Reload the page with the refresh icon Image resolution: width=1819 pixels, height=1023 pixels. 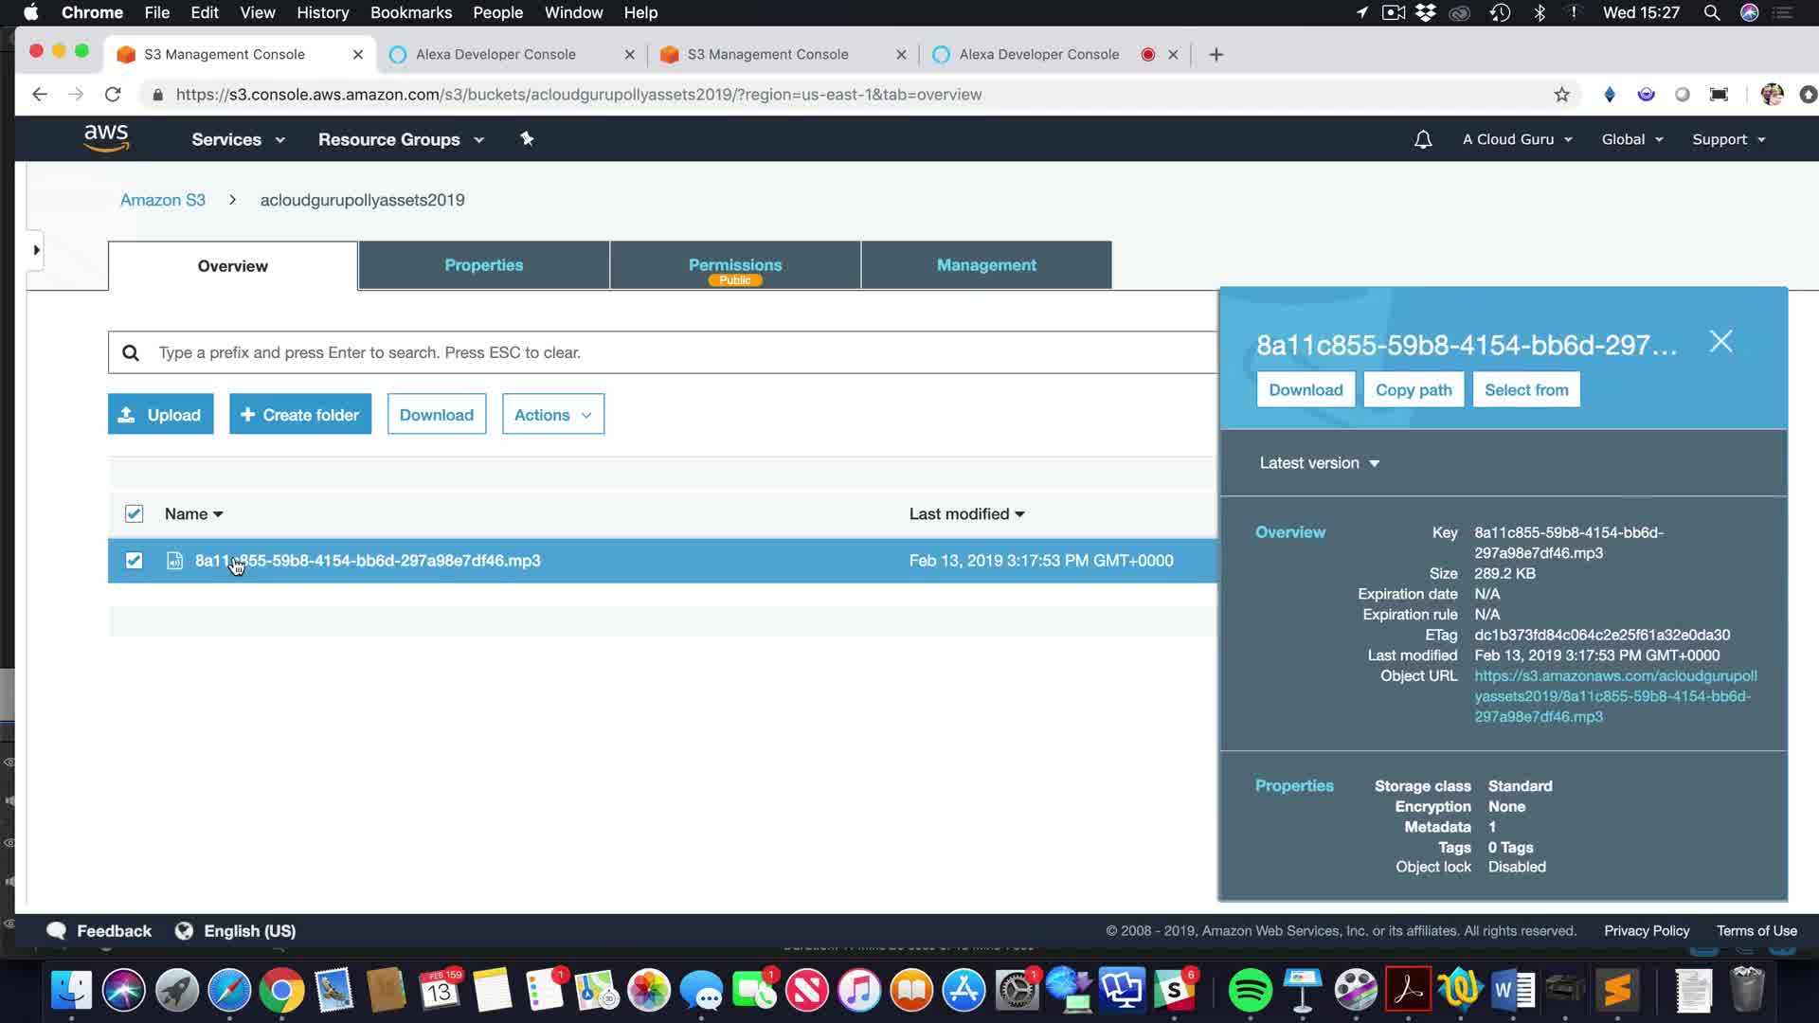click(113, 95)
